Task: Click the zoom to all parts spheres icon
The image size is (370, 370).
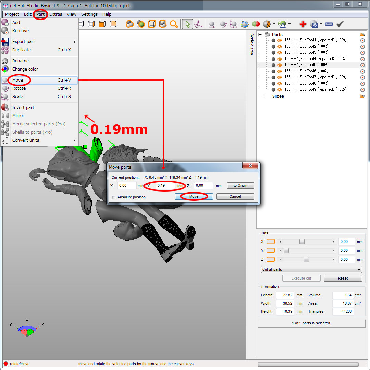Action: tap(130, 24)
